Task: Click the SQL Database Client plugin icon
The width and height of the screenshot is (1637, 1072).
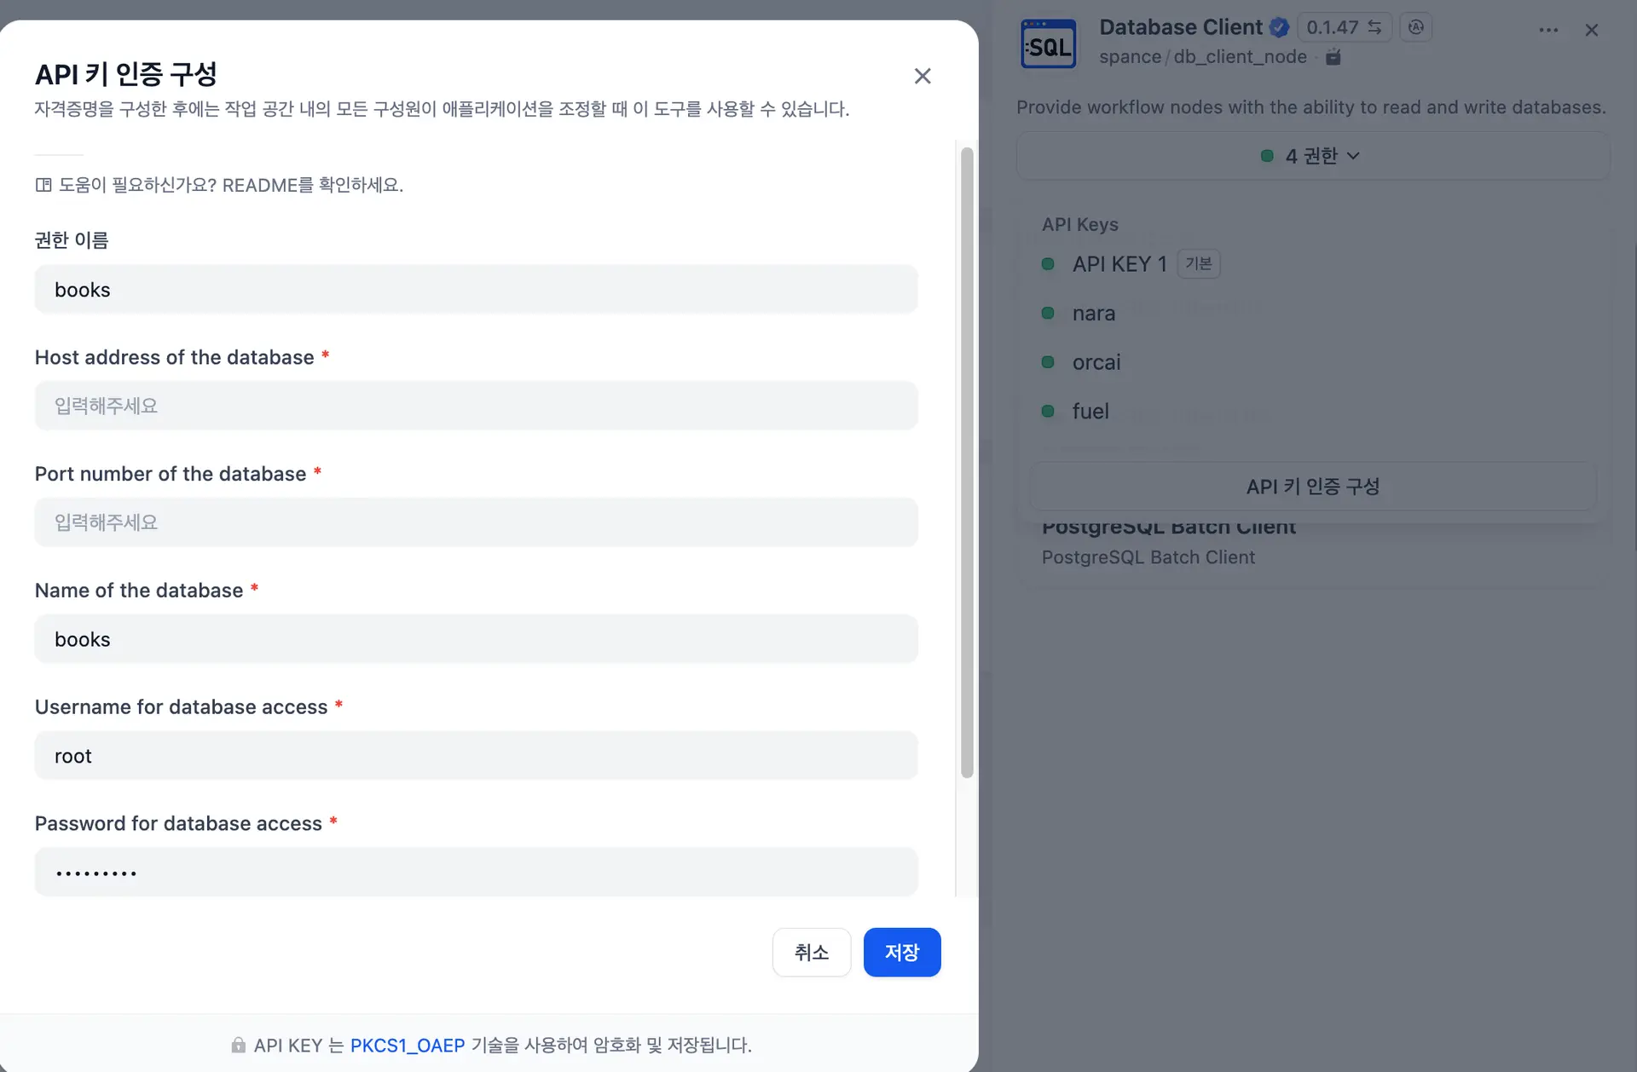Action: click(x=1048, y=44)
